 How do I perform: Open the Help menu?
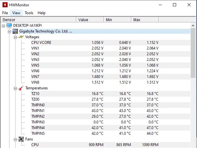(x=41, y=13)
